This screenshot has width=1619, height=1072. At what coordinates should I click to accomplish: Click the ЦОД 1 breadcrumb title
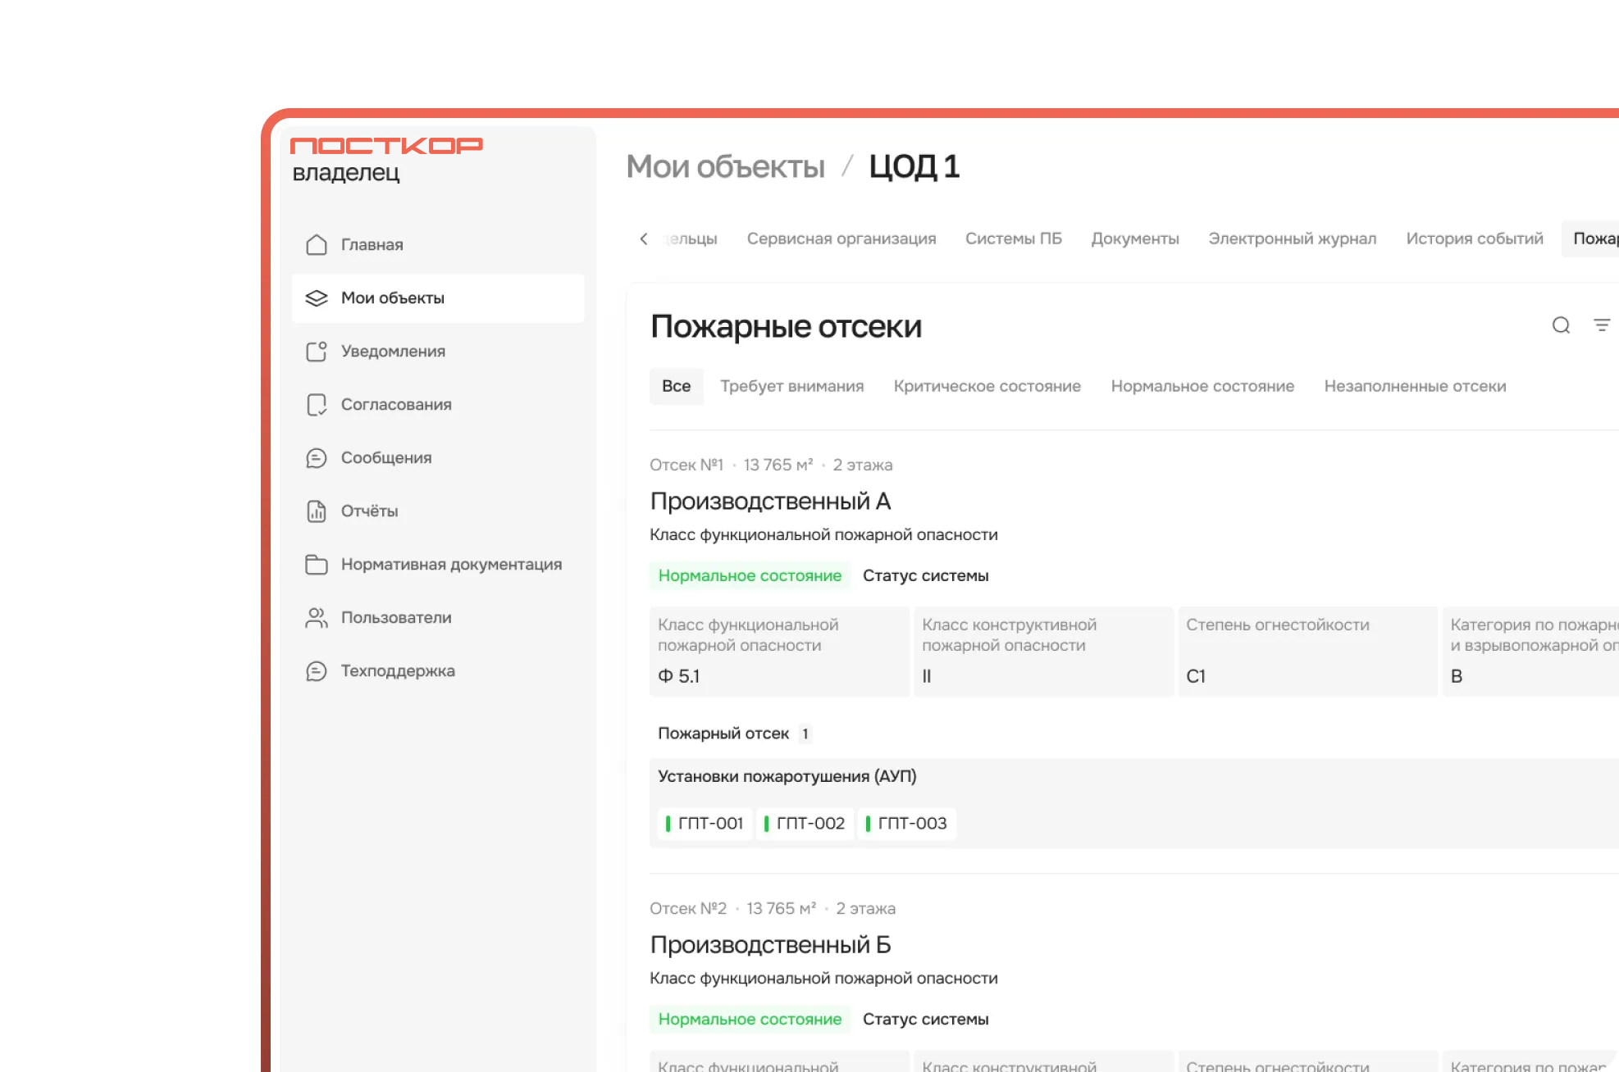(914, 166)
